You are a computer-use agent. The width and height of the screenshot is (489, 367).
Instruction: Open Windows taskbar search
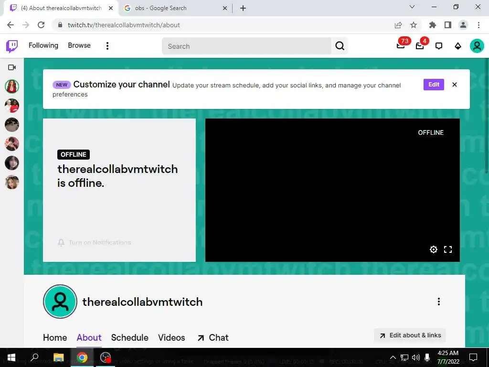click(34, 357)
